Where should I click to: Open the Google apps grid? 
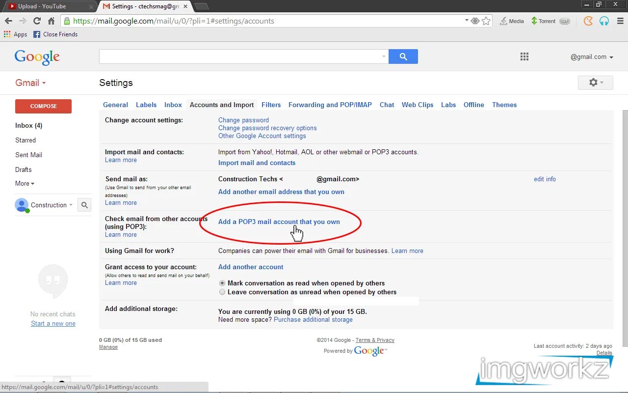point(524,56)
